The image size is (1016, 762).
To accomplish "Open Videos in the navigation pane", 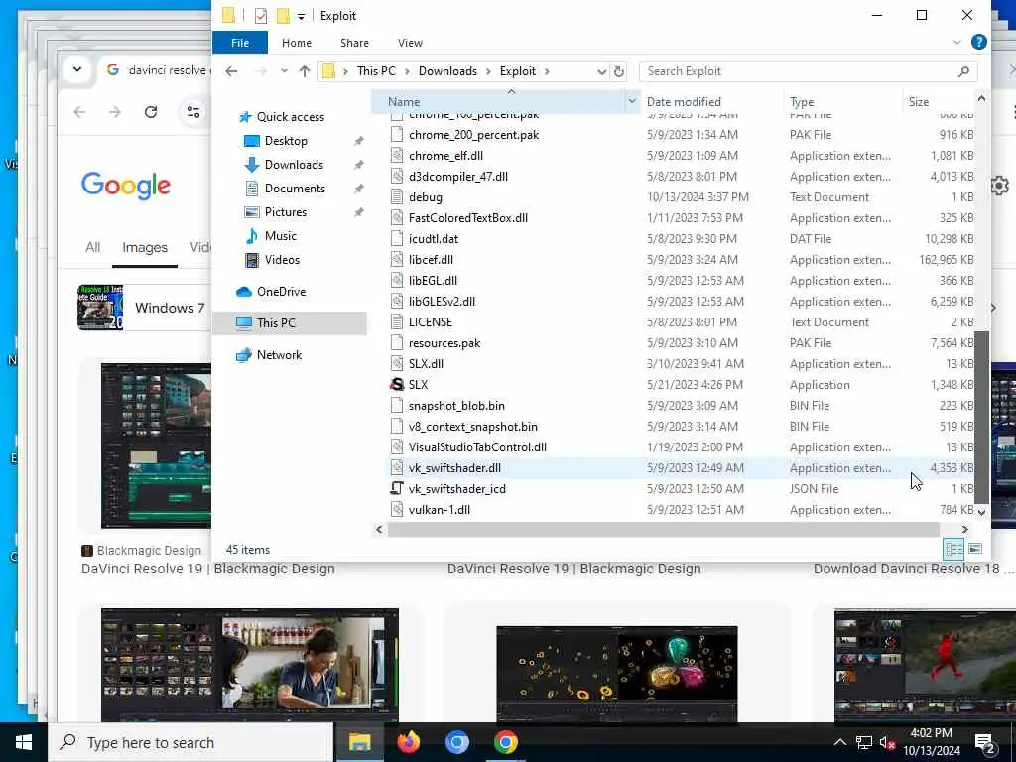I will (x=282, y=260).
